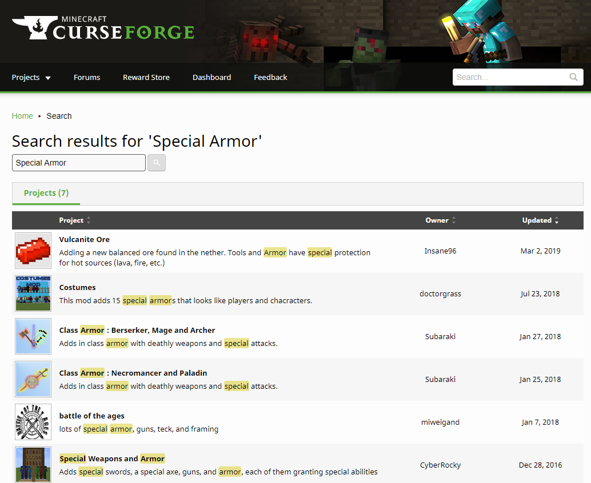Open the Vulcanite Ore thumbnail image
The width and height of the screenshot is (591, 483).
pyautogui.click(x=33, y=251)
